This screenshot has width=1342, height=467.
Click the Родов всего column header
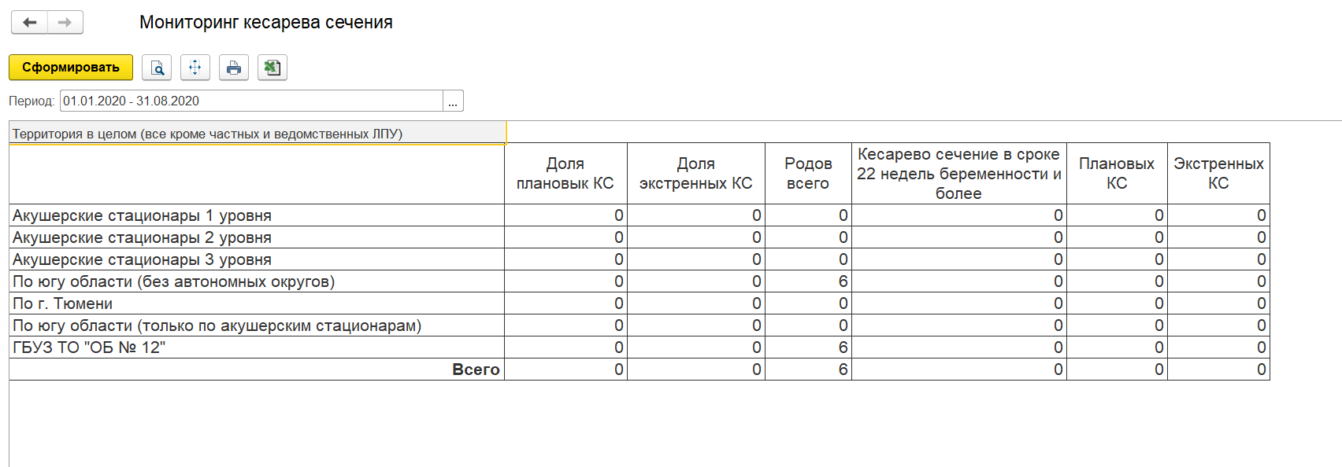click(x=808, y=173)
